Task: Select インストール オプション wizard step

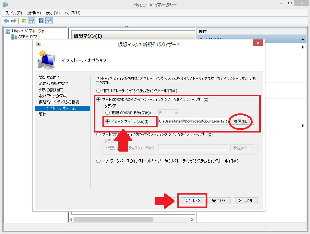Action: 63,108
